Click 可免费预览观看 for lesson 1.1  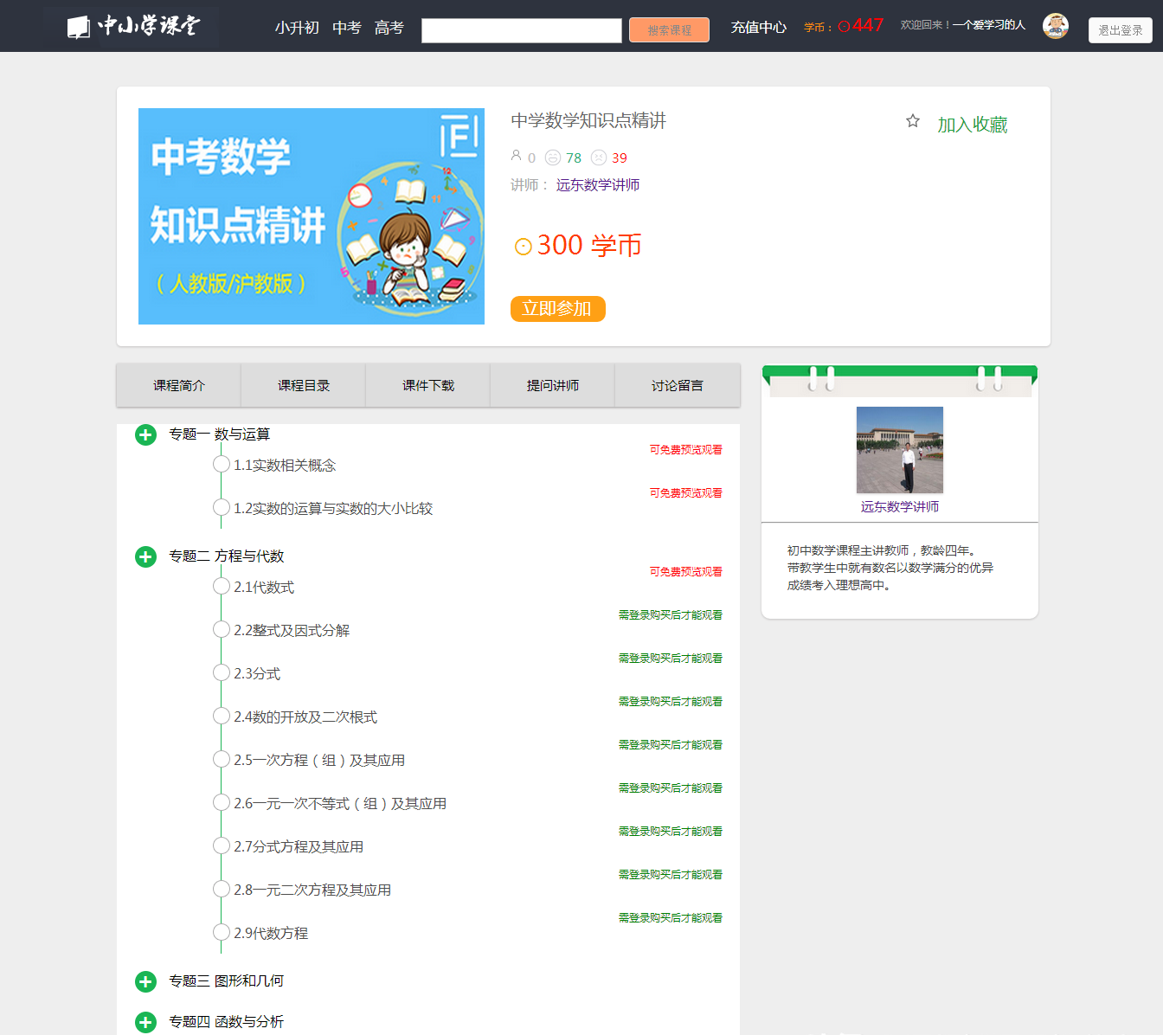pyautogui.click(x=686, y=450)
